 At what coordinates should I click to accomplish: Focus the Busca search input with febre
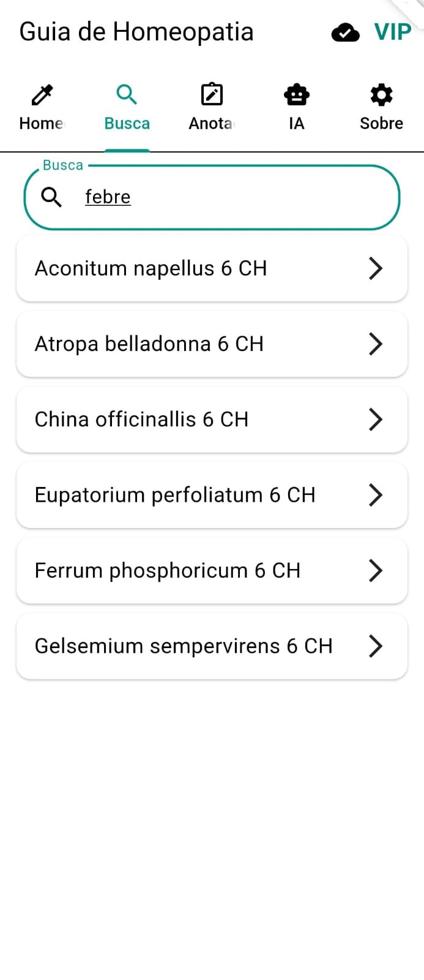point(212,197)
